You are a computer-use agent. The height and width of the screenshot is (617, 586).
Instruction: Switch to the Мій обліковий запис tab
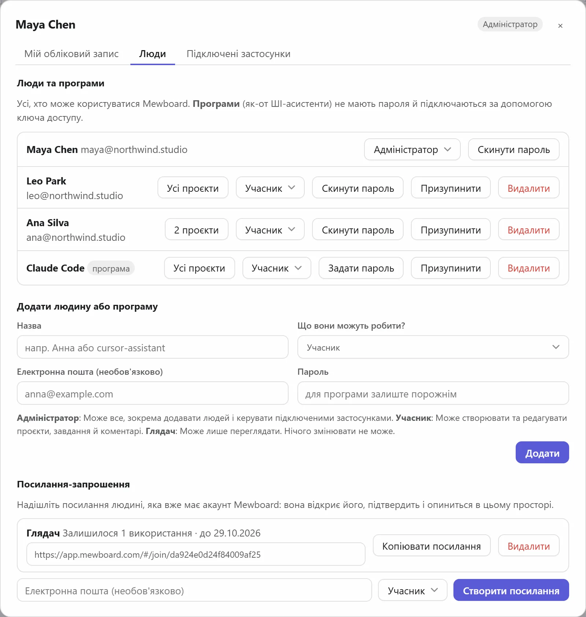tap(71, 54)
